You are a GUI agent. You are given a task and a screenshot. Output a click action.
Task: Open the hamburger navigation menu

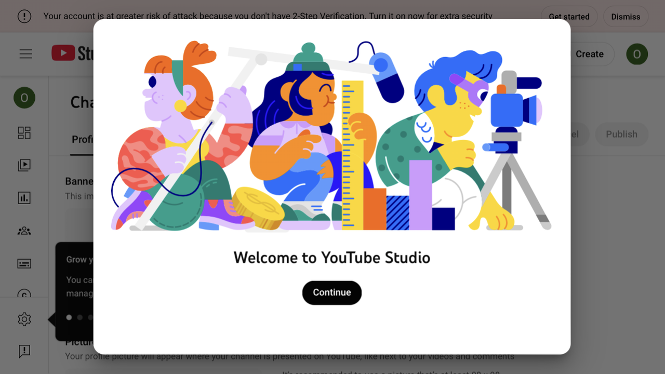point(26,54)
